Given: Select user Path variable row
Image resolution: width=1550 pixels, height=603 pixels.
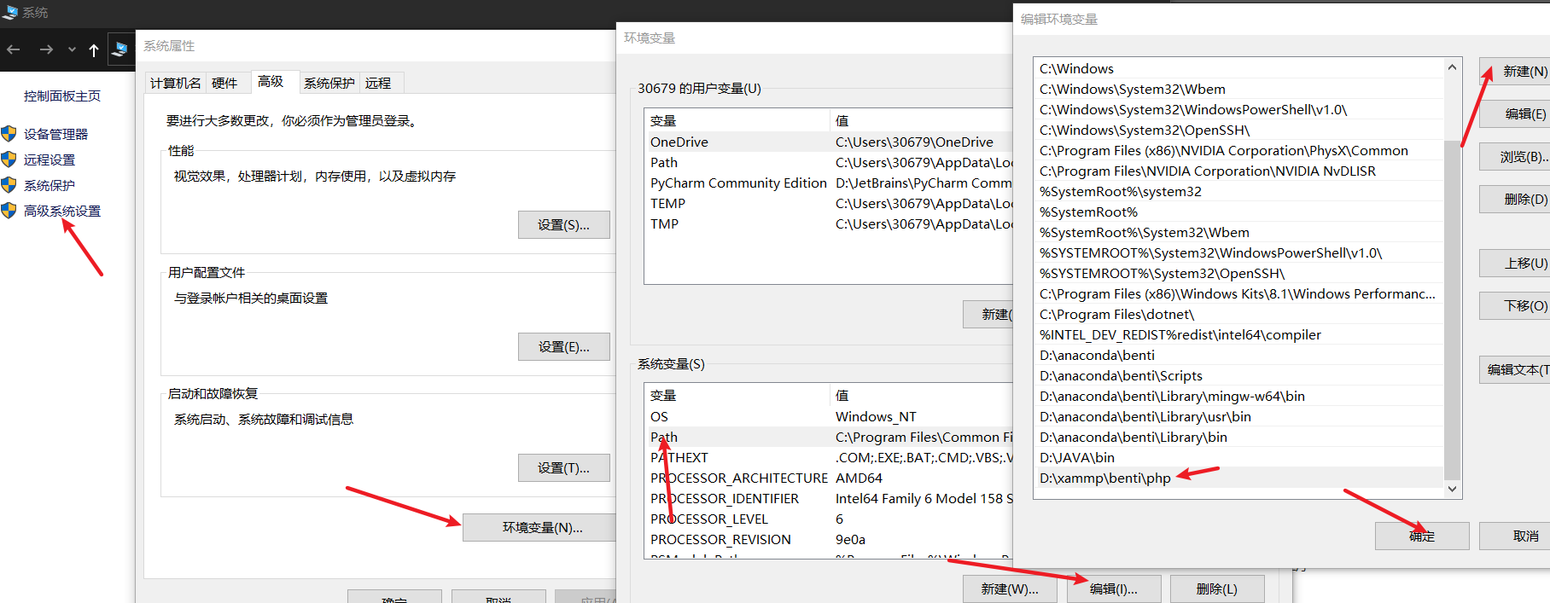Looking at the screenshot, I should coord(828,163).
